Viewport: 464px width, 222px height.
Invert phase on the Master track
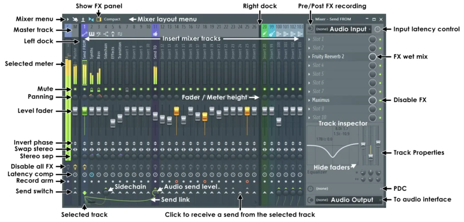(x=75, y=143)
